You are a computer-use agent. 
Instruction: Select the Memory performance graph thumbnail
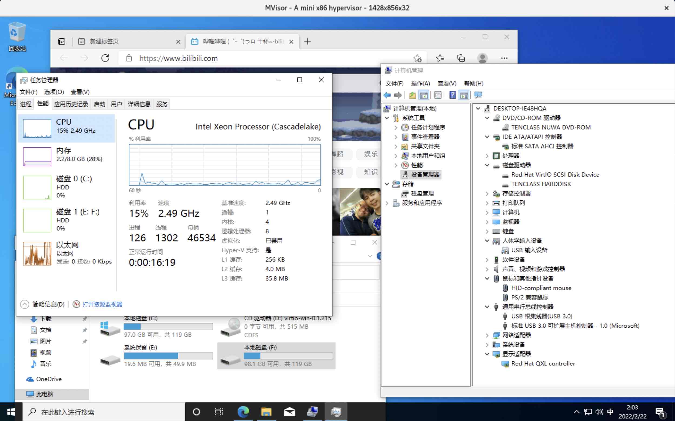tap(37, 157)
